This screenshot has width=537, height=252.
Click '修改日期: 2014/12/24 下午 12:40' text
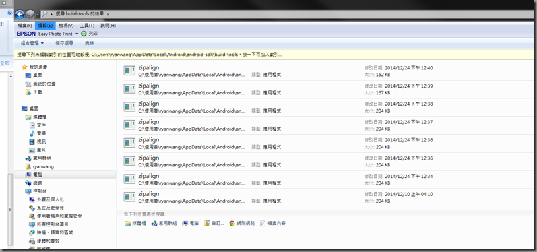click(x=398, y=68)
